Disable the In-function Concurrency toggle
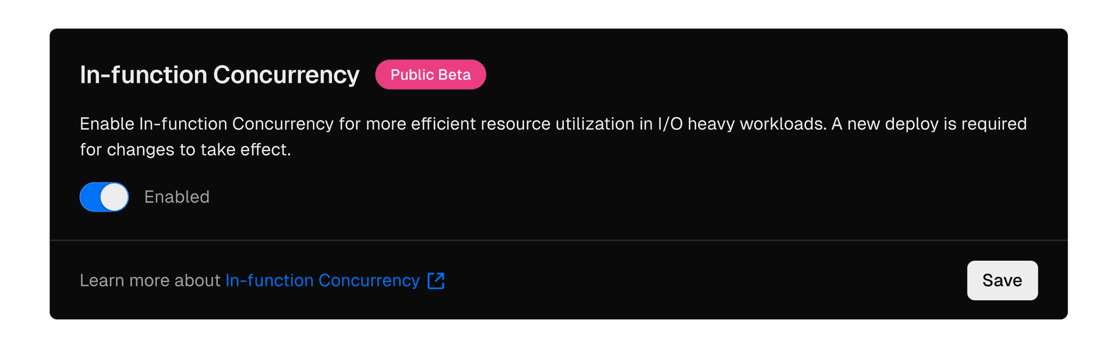Image resolution: width=1118 pixels, height=348 pixels. (x=104, y=197)
